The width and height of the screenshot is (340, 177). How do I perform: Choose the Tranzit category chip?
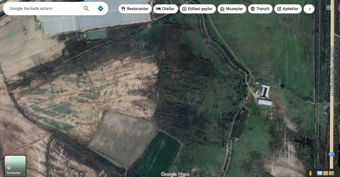260,9
